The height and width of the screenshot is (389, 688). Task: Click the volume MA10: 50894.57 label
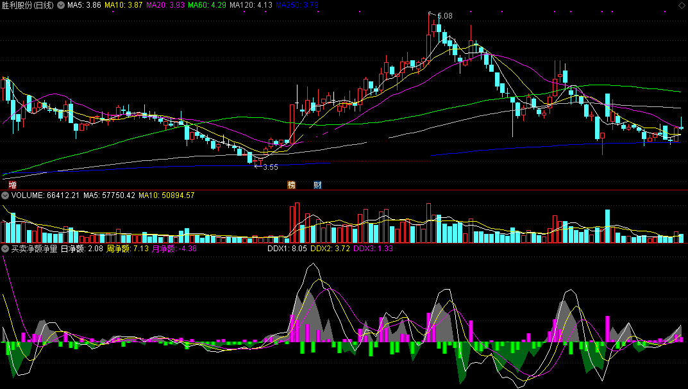point(166,195)
